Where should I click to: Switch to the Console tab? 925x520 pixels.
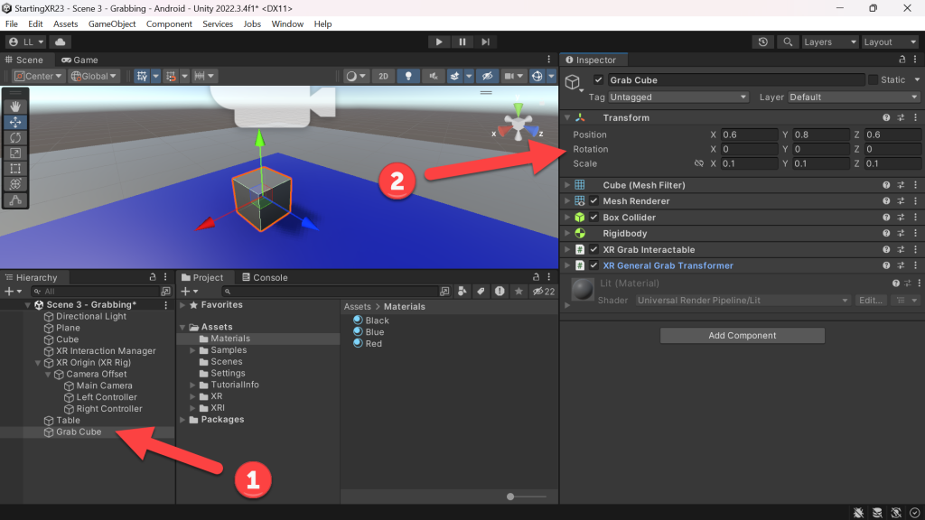(265, 278)
